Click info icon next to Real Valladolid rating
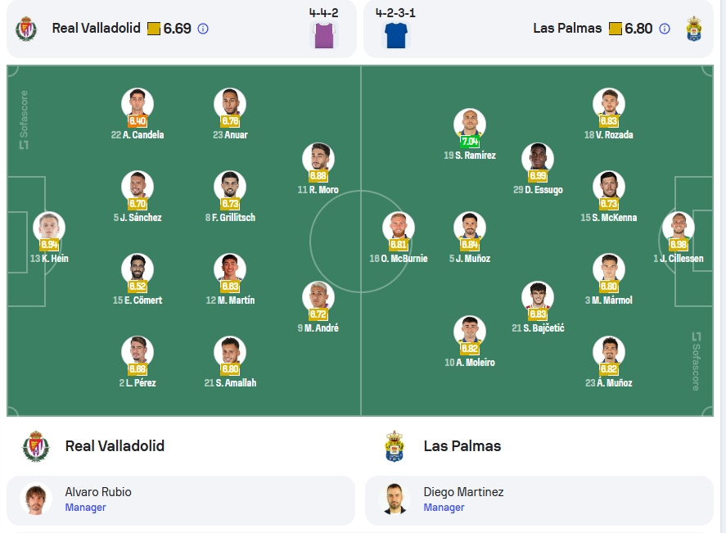Screen dimensions: 726x533 tap(203, 29)
